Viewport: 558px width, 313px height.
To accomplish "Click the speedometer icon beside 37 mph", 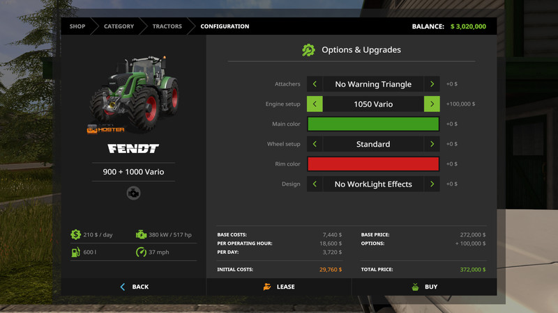I will (142, 251).
